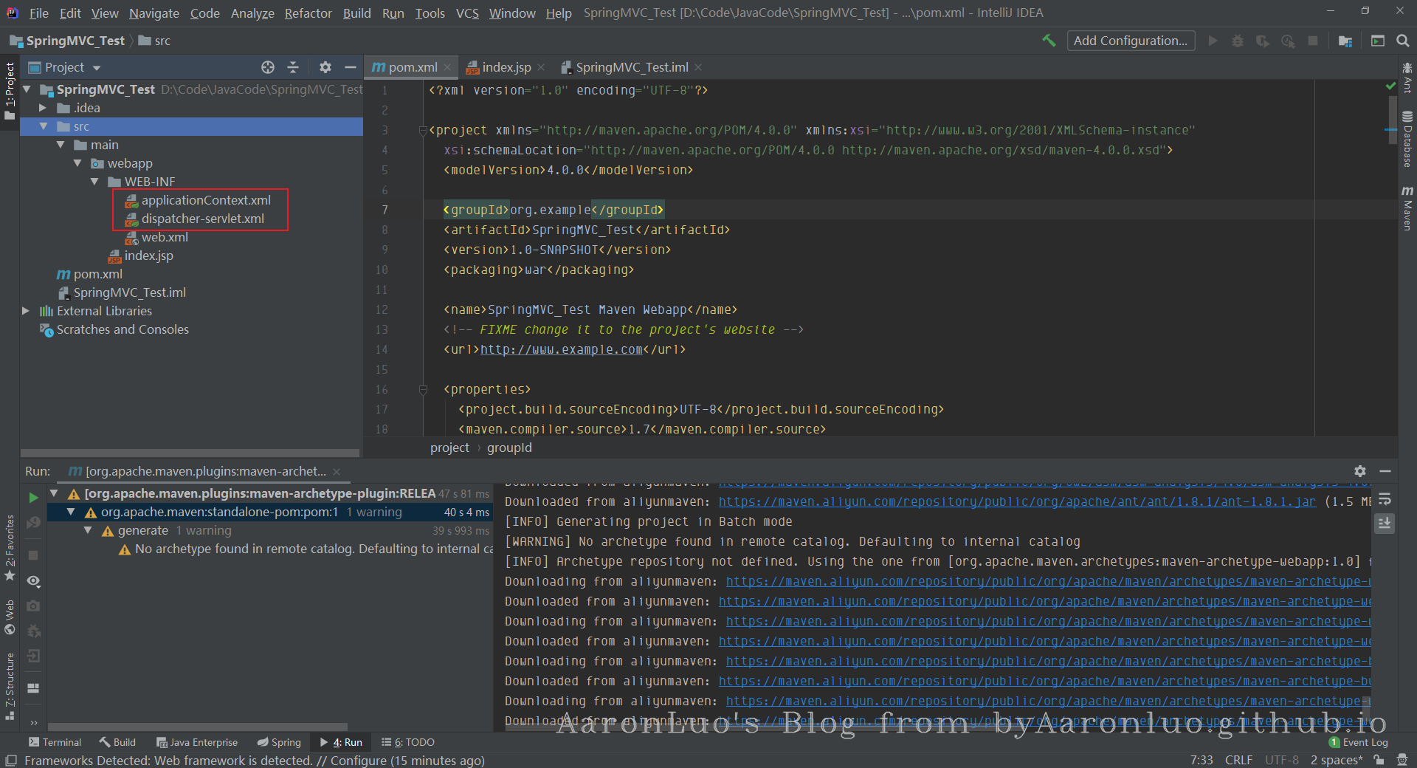Click the groupId breadcrumb below the editor
Viewport: 1417px width, 768px height.
[x=509, y=448]
